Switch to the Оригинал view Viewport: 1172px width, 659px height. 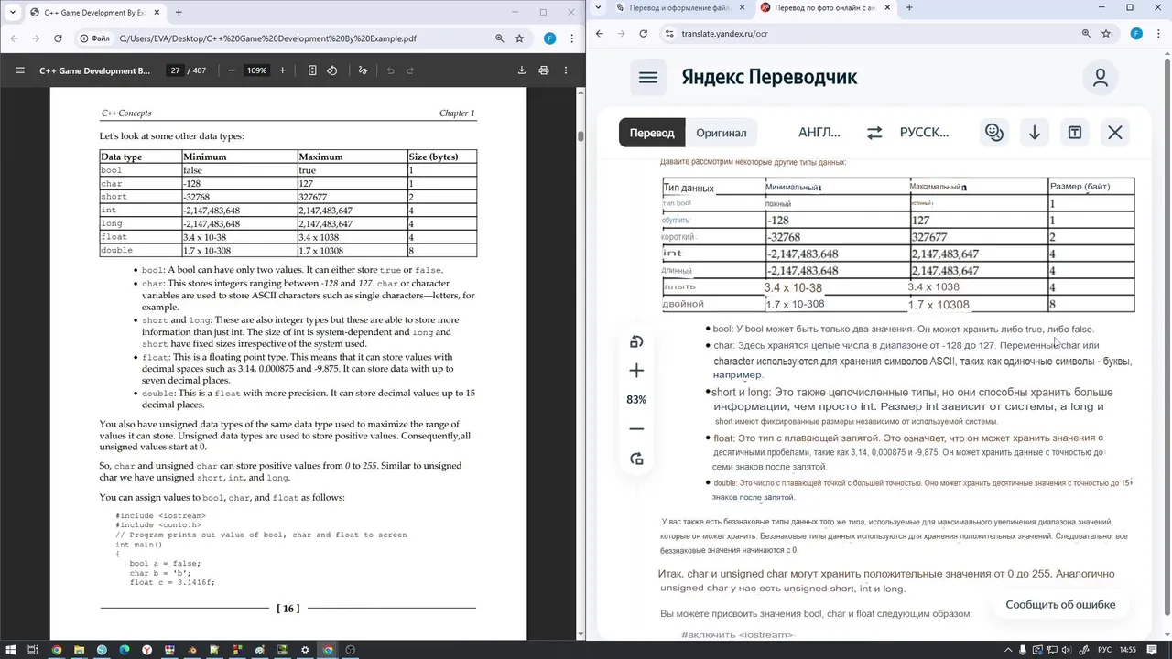coord(722,133)
